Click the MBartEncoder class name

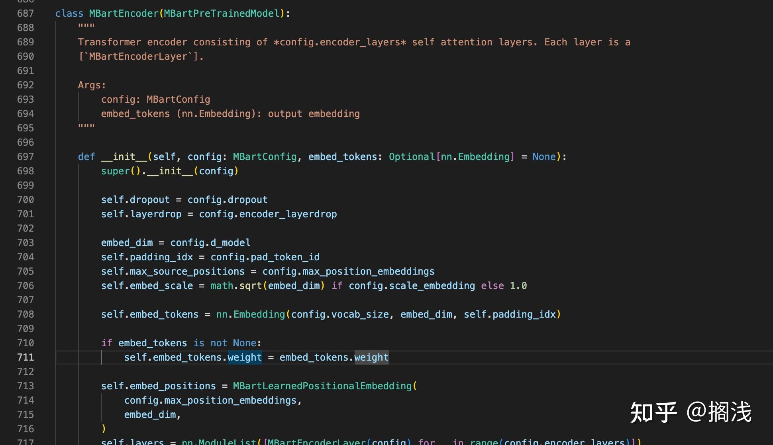click(x=124, y=13)
